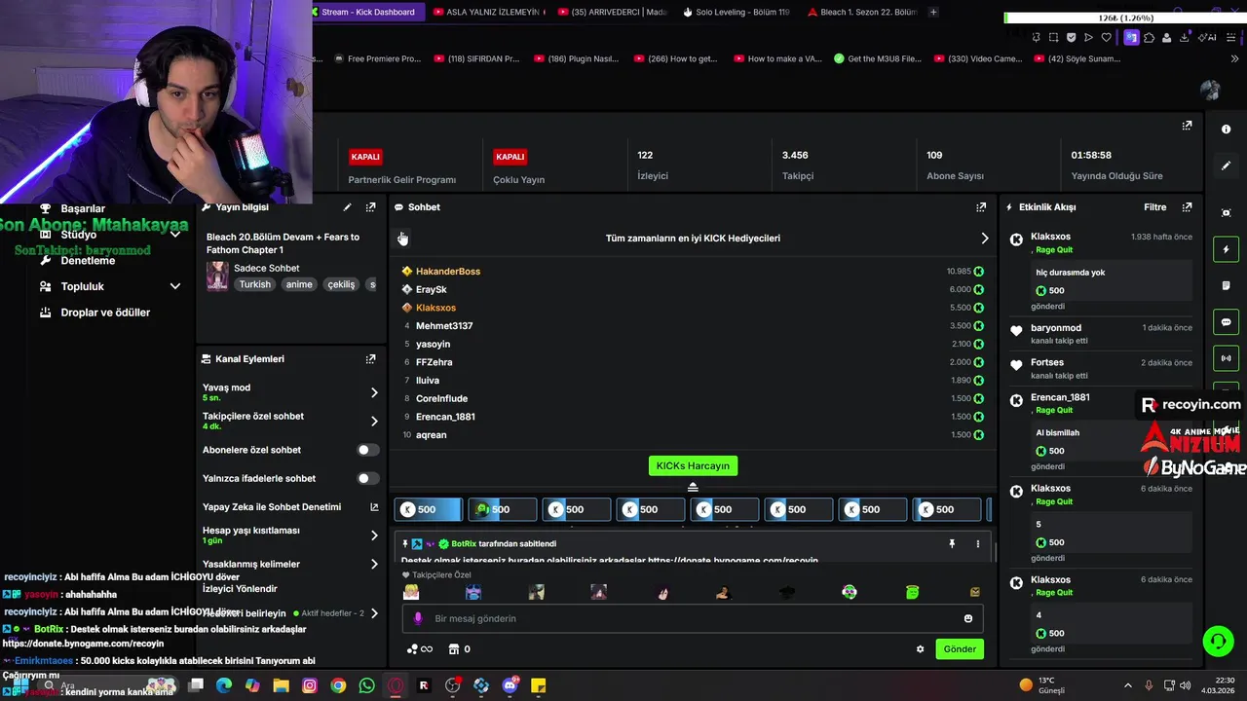Switch to Bleach 1. Sezon browser tab
Image resolution: width=1247 pixels, height=701 pixels.
tap(861, 12)
